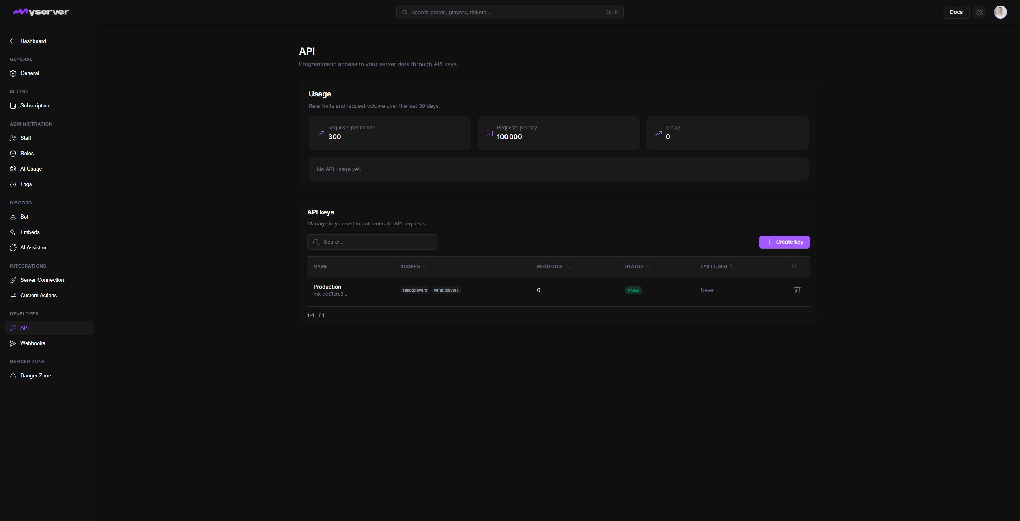Open Embeds page
Screen dimensions: 1020x521
pyautogui.click(x=49, y=232)
